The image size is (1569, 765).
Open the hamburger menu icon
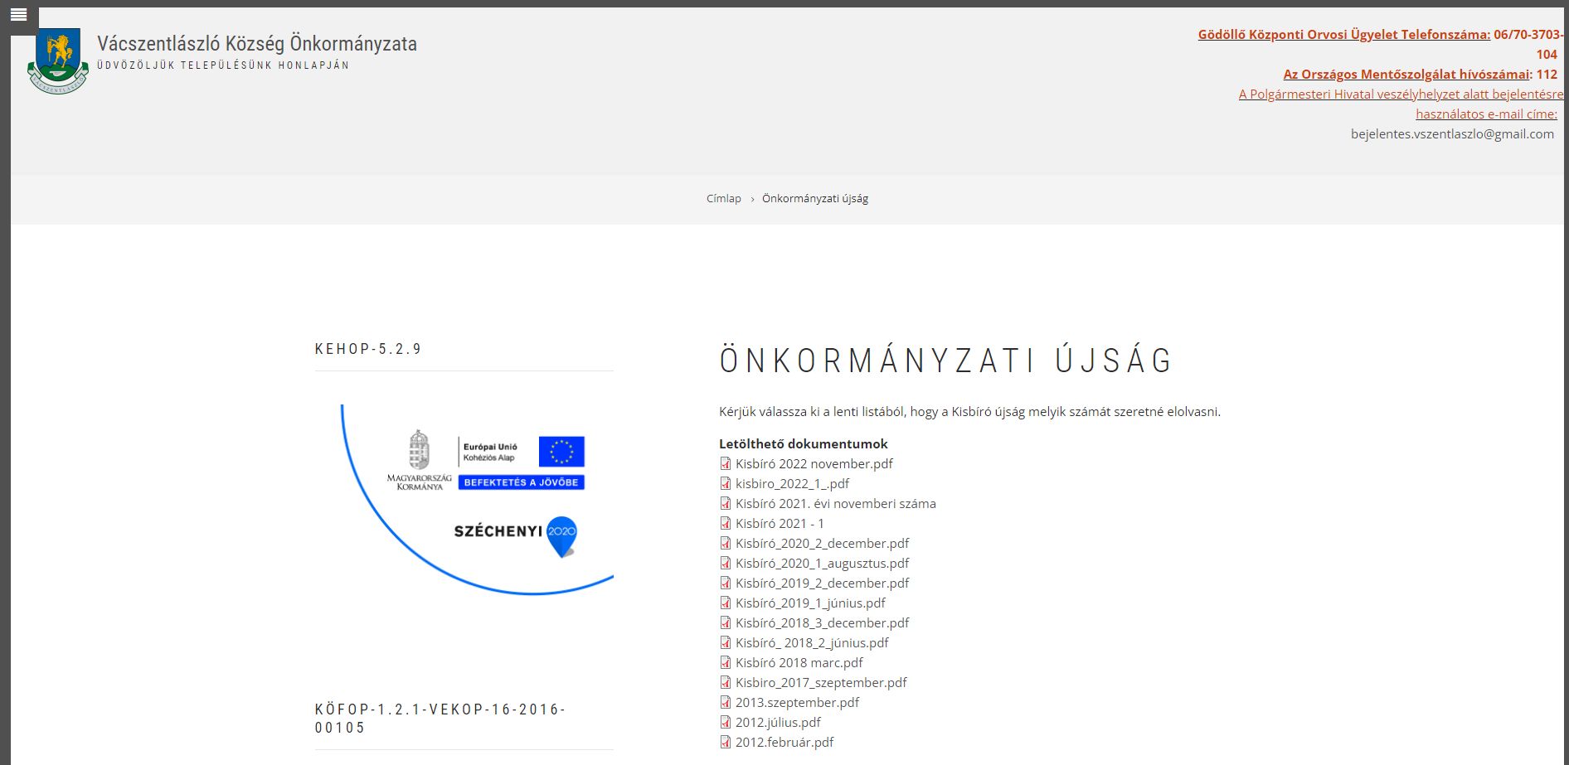pos(18,15)
